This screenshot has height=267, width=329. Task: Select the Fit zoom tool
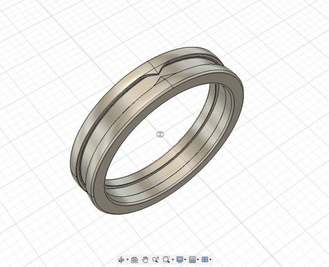point(166,259)
